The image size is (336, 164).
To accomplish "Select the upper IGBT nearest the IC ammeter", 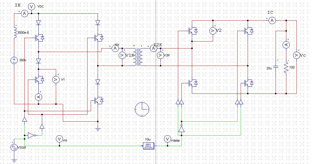I will point(249,31).
